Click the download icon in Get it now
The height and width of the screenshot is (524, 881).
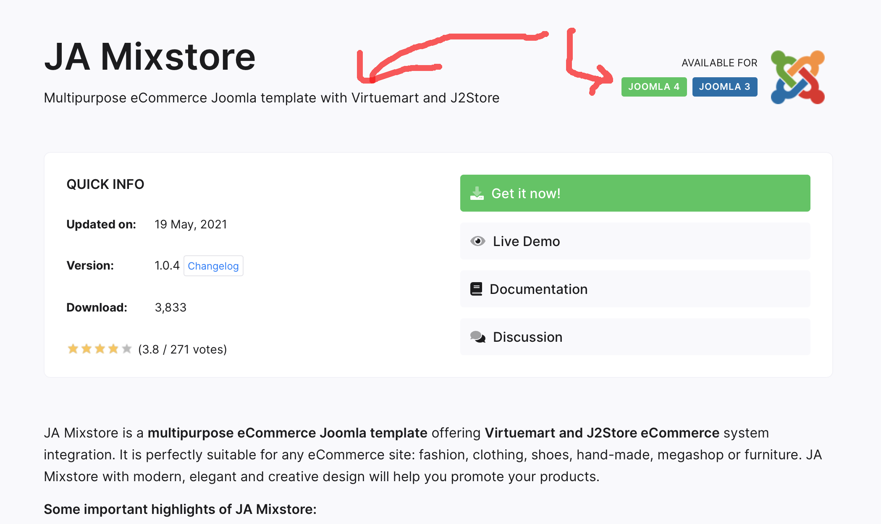pyautogui.click(x=477, y=193)
